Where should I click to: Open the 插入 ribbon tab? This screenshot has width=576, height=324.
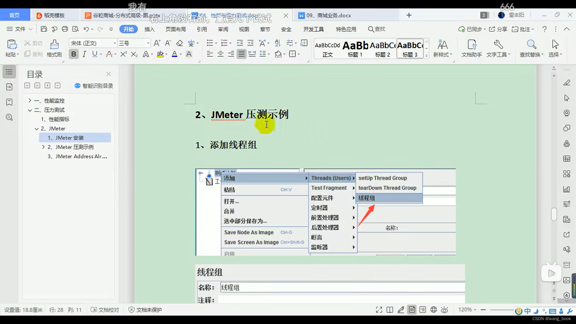coord(149,29)
